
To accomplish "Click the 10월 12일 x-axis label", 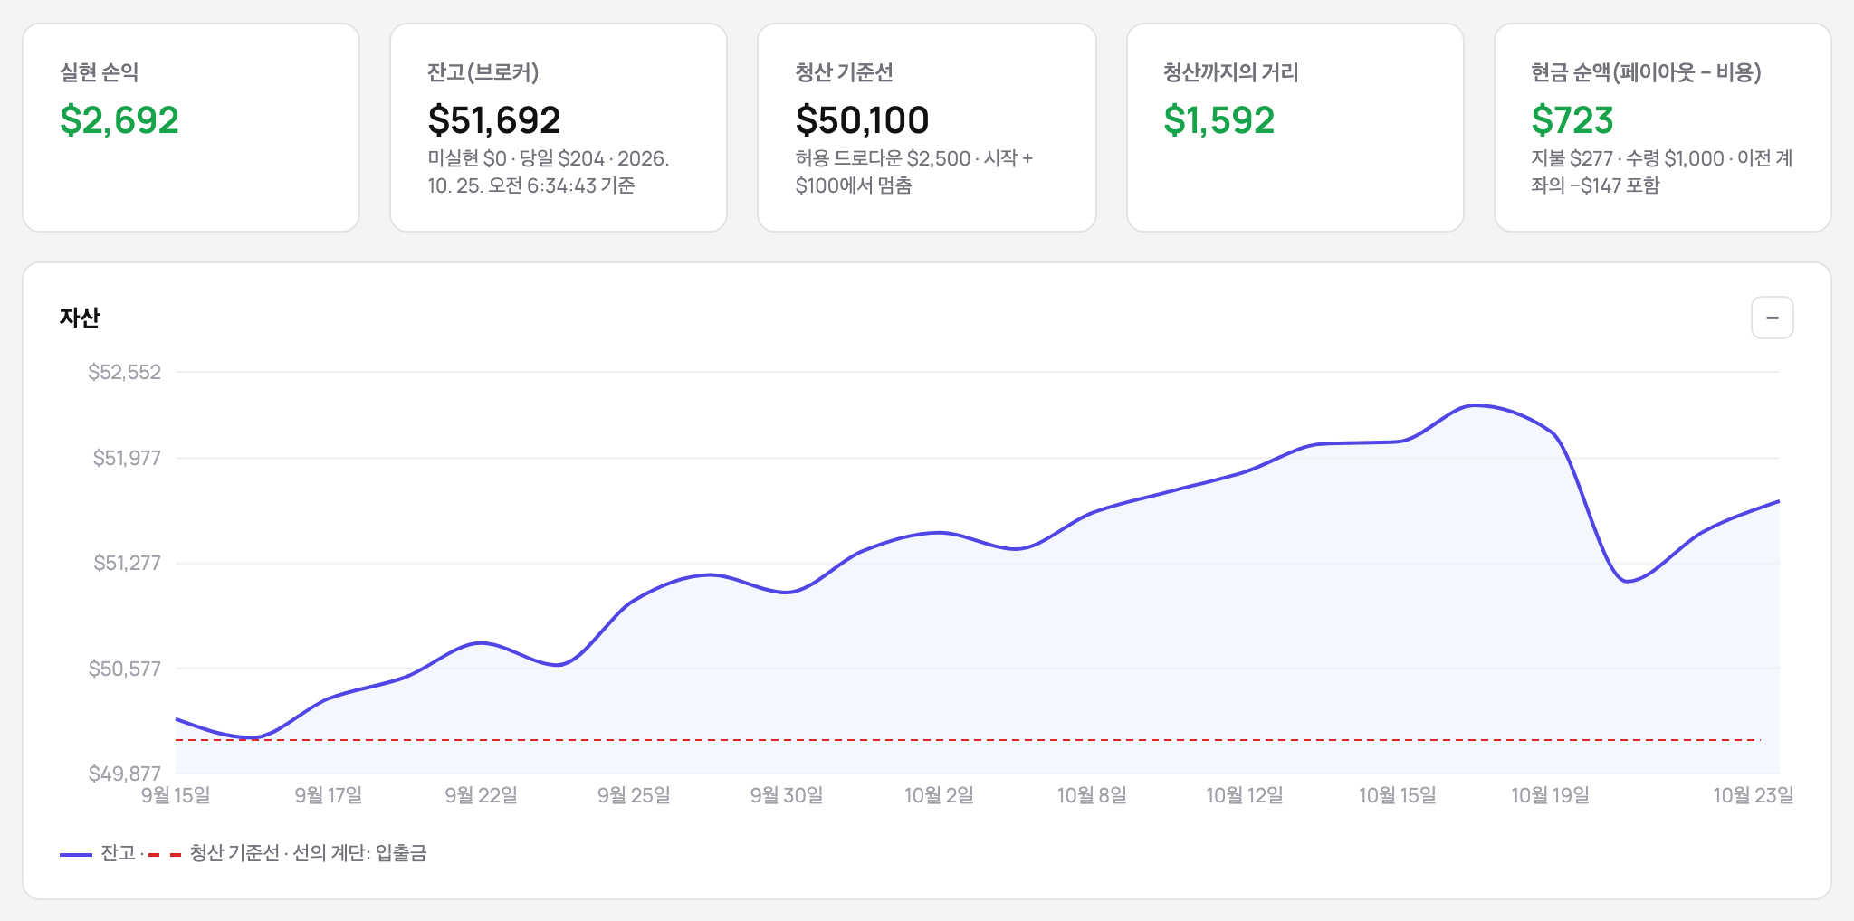I will [1245, 795].
